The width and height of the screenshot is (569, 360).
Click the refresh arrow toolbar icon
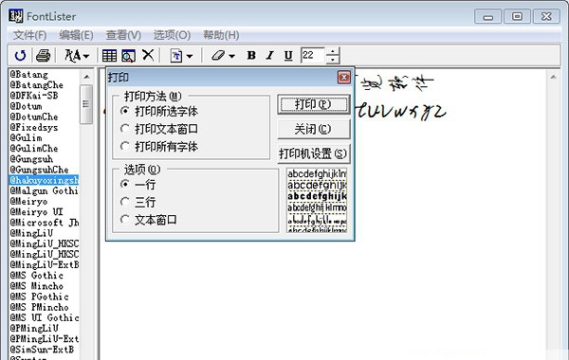pyautogui.click(x=20, y=56)
